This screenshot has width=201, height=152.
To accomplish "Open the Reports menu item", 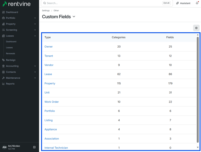I will [x=10, y=84].
